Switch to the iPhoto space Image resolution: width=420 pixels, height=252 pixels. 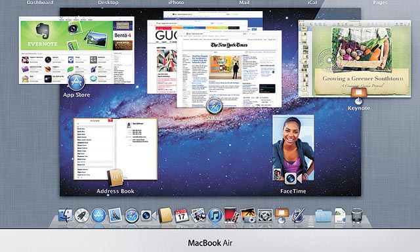pos(176,3)
